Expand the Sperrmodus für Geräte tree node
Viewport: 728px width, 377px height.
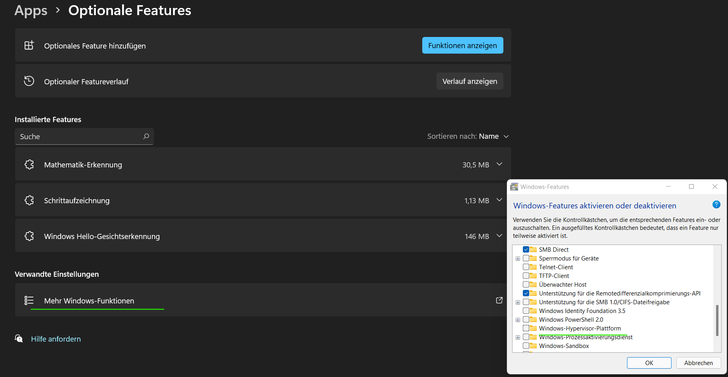click(x=518, y=258)
